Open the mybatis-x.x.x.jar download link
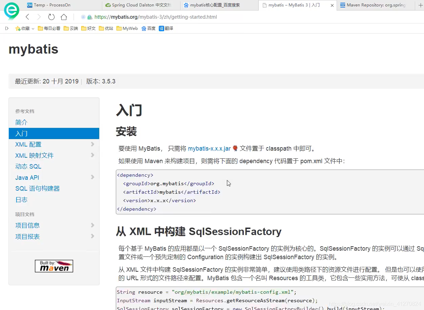The height and width of the screenshot is (310, 424). click(x=209, y=149)
